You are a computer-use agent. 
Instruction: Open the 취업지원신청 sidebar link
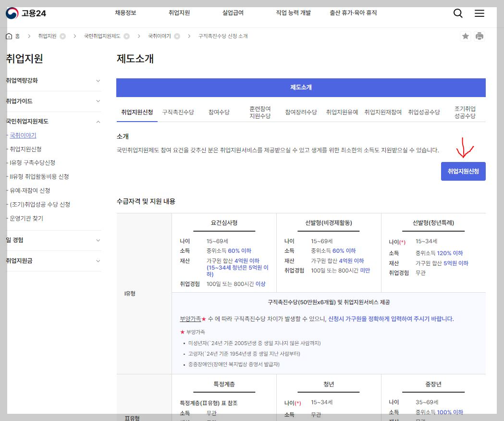click(25, 149)
